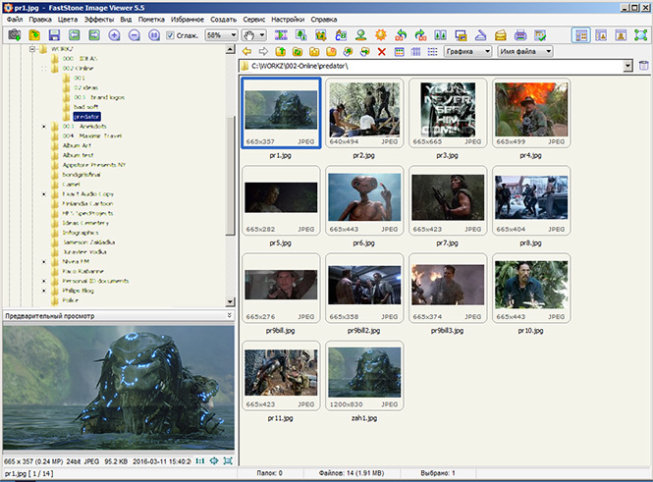Open the Эффекты menu
Viewport: 653px width, 482px height.
[x=98, y=19]
